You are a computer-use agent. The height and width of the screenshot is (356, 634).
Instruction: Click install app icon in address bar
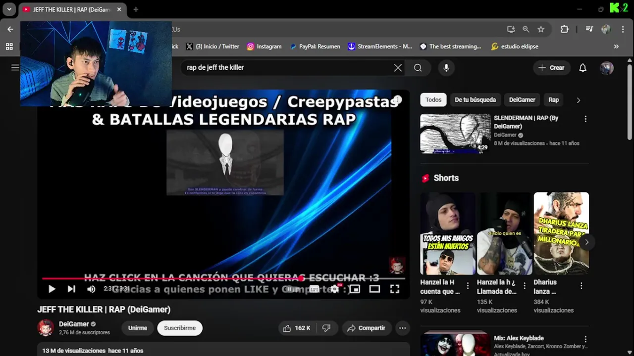511,29
